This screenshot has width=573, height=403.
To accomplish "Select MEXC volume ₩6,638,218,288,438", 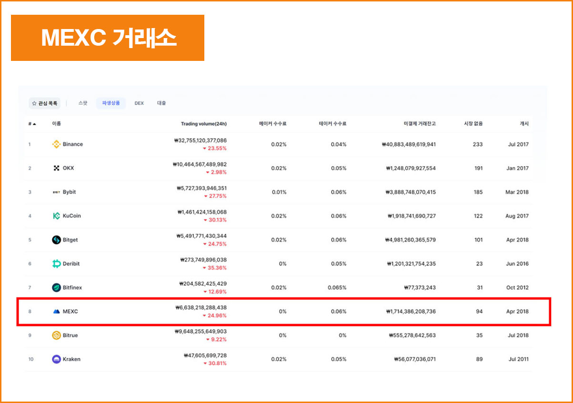I will [x=201, y=308].
